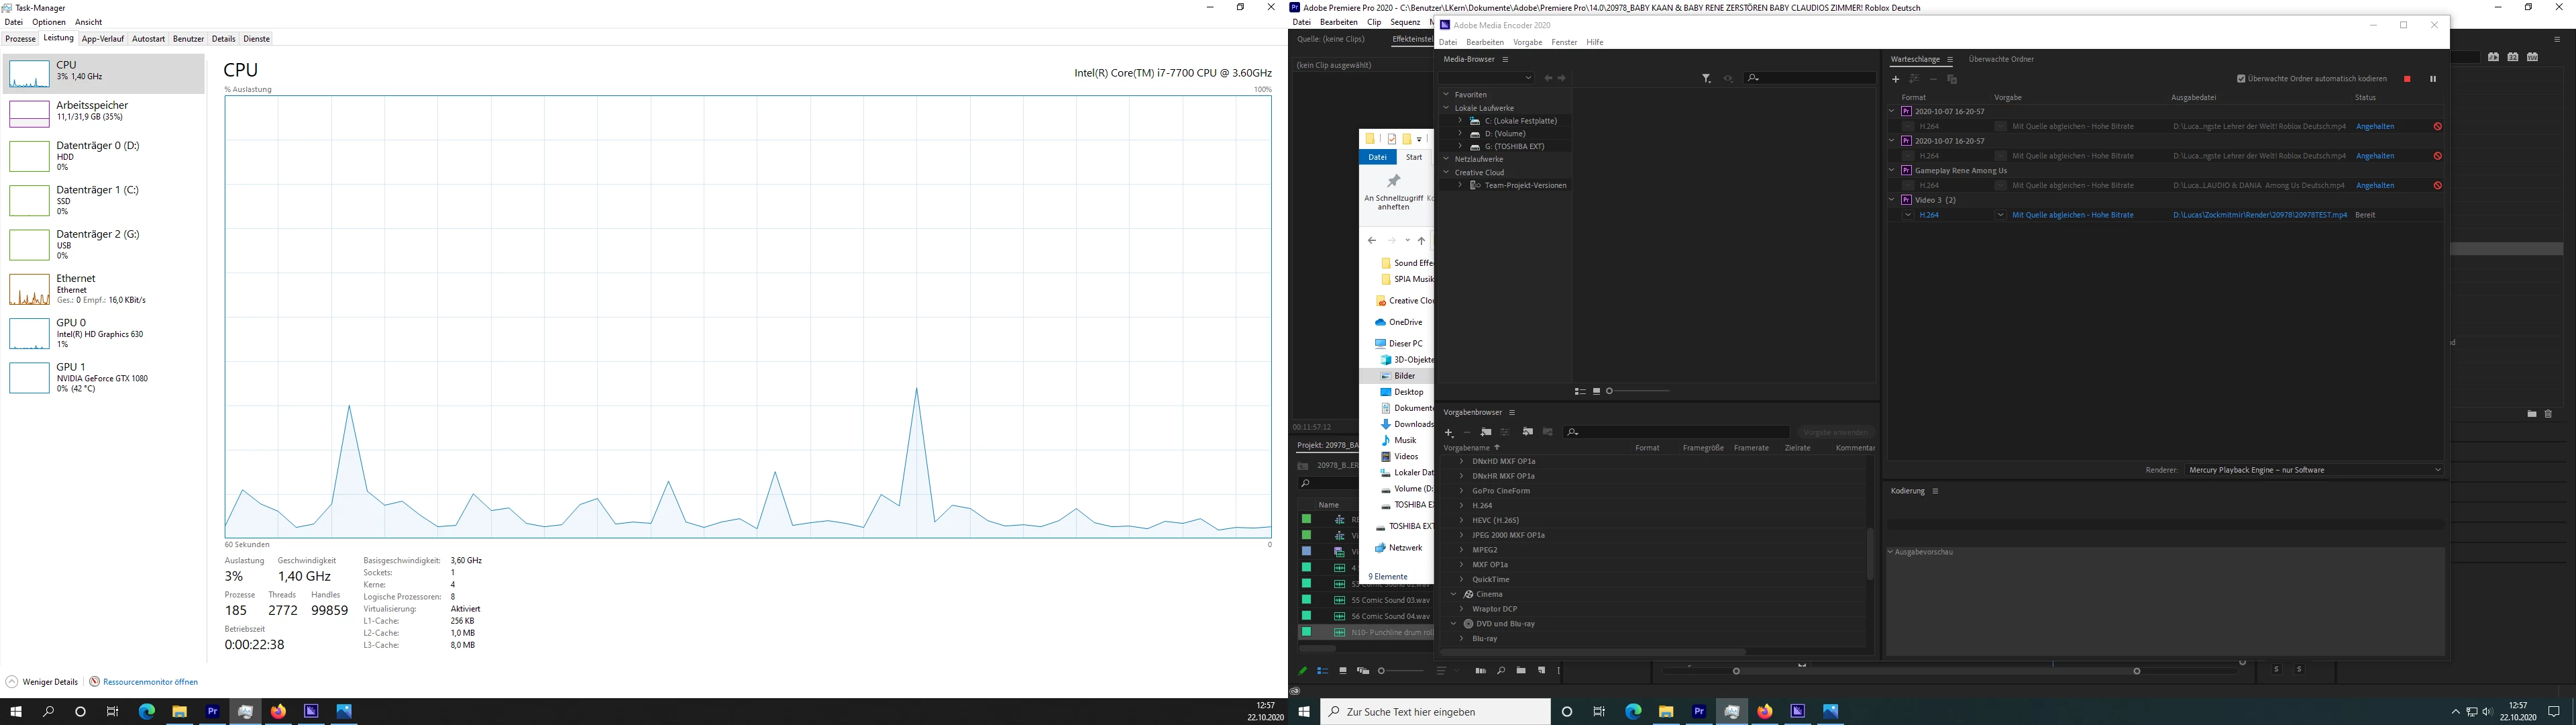Open Premiere Pro from left taskbar
The image size is (2576, 725).
pyautogui.click(x=212, y=712)
